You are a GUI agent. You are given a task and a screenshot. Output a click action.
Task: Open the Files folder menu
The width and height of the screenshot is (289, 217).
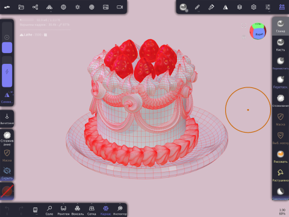21,7
